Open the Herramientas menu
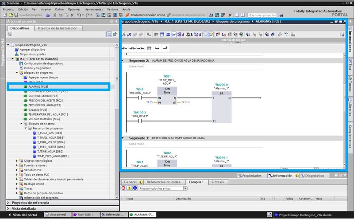This screenshot has width=354, height=219. 94,9
